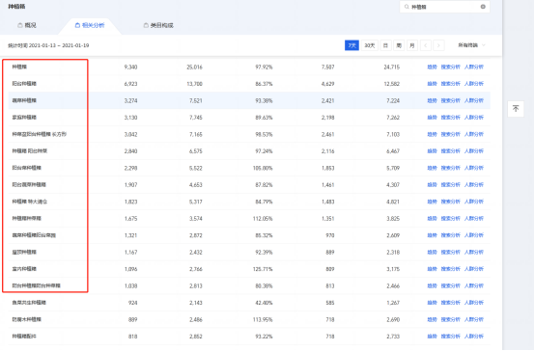
Task: Click the percentage 112.05%
Action: pyautogui.click(x=263, y=219)
